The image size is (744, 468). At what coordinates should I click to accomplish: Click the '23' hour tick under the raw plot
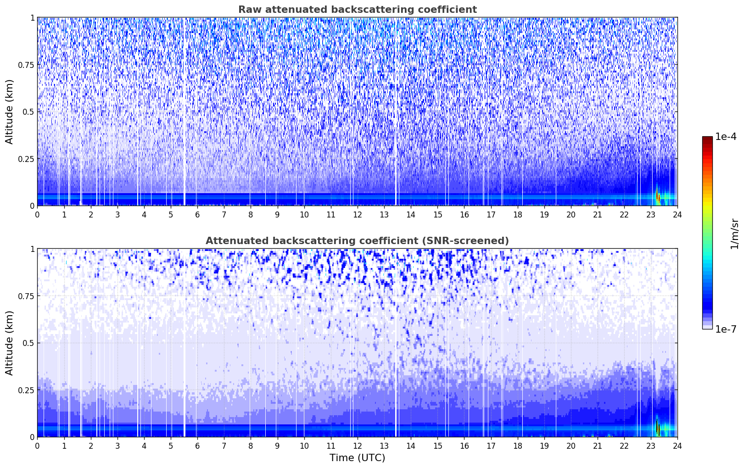click(x=651, y=214)
